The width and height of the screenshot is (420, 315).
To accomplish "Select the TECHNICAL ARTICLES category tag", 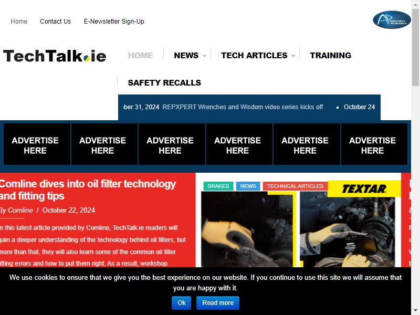I will coord(295,186).
